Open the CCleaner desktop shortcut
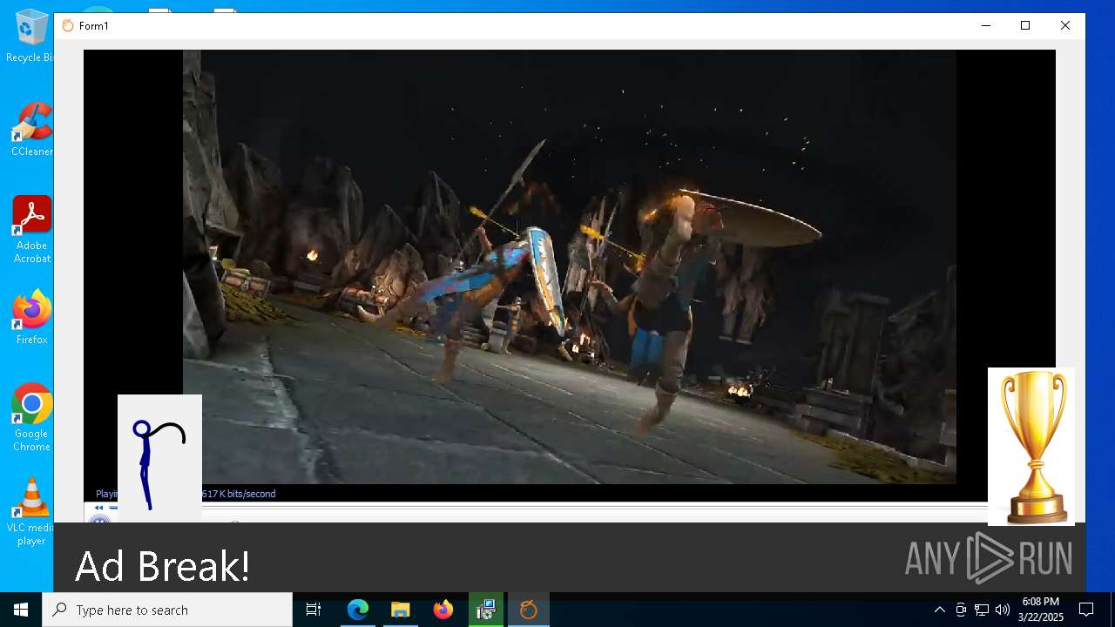 [31, 131]
